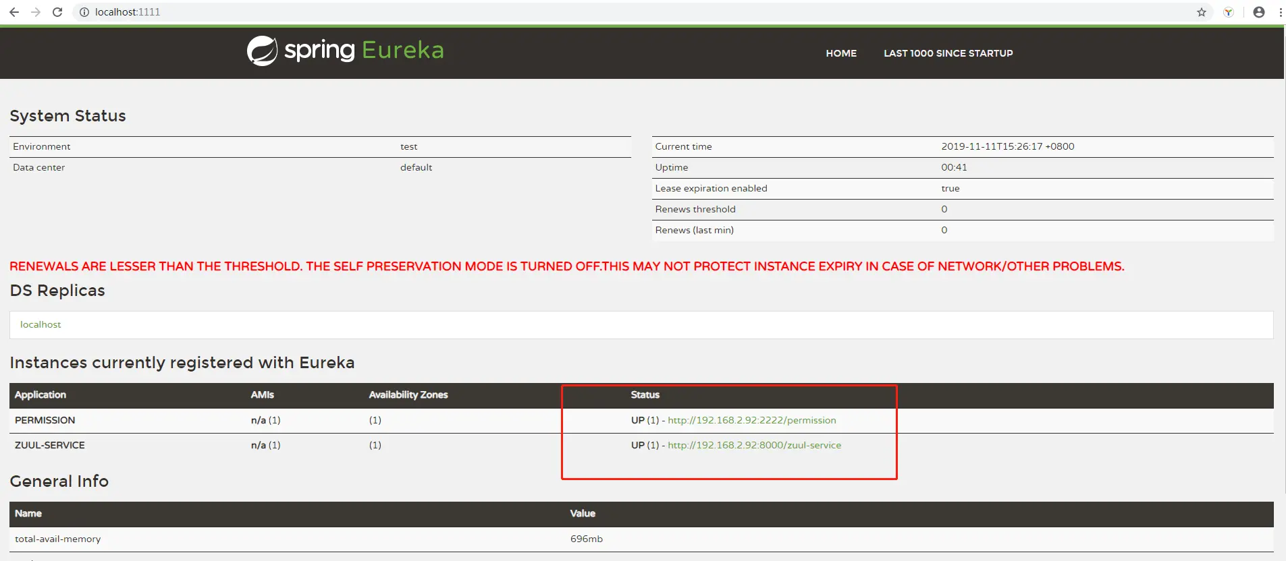Click the AMIs n/a (1) cell for ZUUL-SERVICE

(x=266, y=445)
